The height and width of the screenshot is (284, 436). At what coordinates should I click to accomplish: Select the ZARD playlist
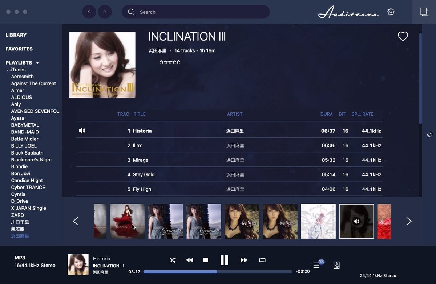17,215
